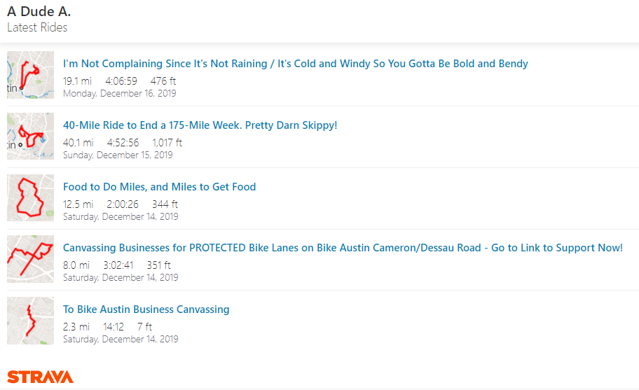The width and height of the screenshot is (639, 390).
Task: Click the Strava logo
Action: [x=40, y=377]
